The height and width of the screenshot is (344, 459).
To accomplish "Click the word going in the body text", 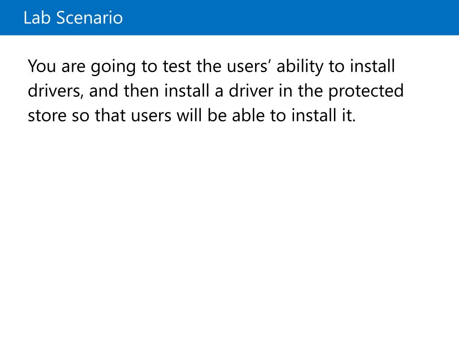I will [113, 67].
